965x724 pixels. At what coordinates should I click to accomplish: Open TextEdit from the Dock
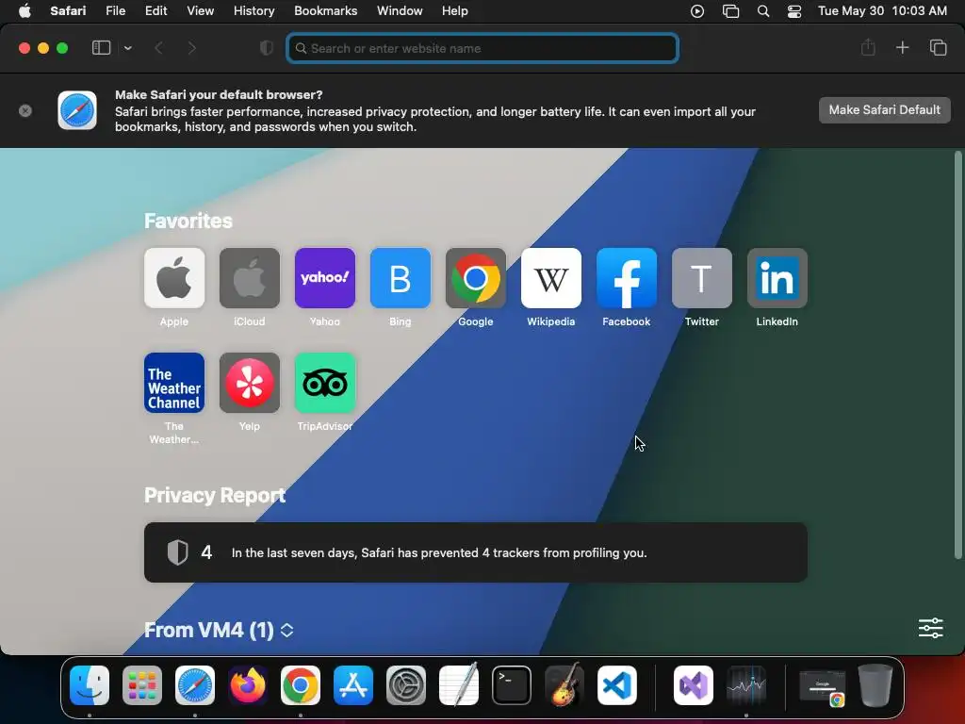pyautogui.click(x=459, y=684)
